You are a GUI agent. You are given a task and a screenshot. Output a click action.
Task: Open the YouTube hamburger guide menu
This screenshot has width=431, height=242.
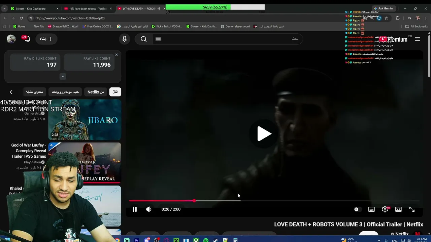[x=418, y=39]
